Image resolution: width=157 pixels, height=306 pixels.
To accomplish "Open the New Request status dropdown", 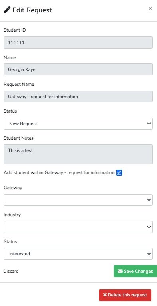I will click(78, 124).
